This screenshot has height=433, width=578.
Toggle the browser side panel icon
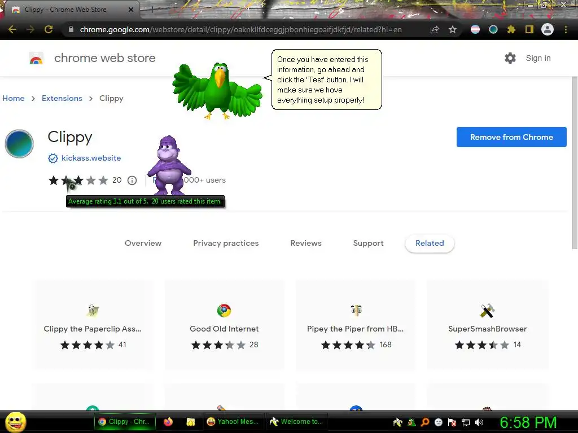point(529,29)
